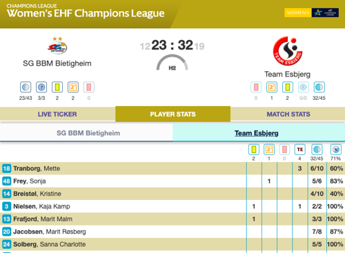The width and height of the screenshot is (345, 253).
Task: Click the percentage column icon showing 71%
Action: tap(336, 150)
